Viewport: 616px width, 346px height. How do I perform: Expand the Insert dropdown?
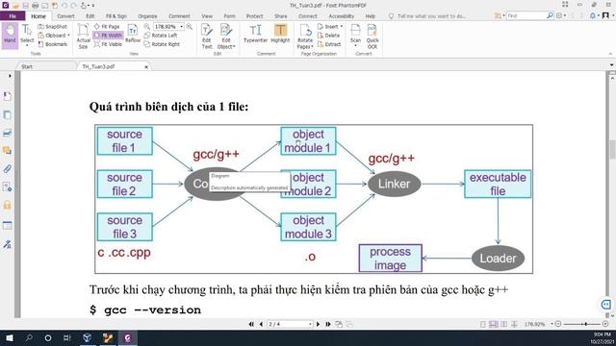pos(341,26)
